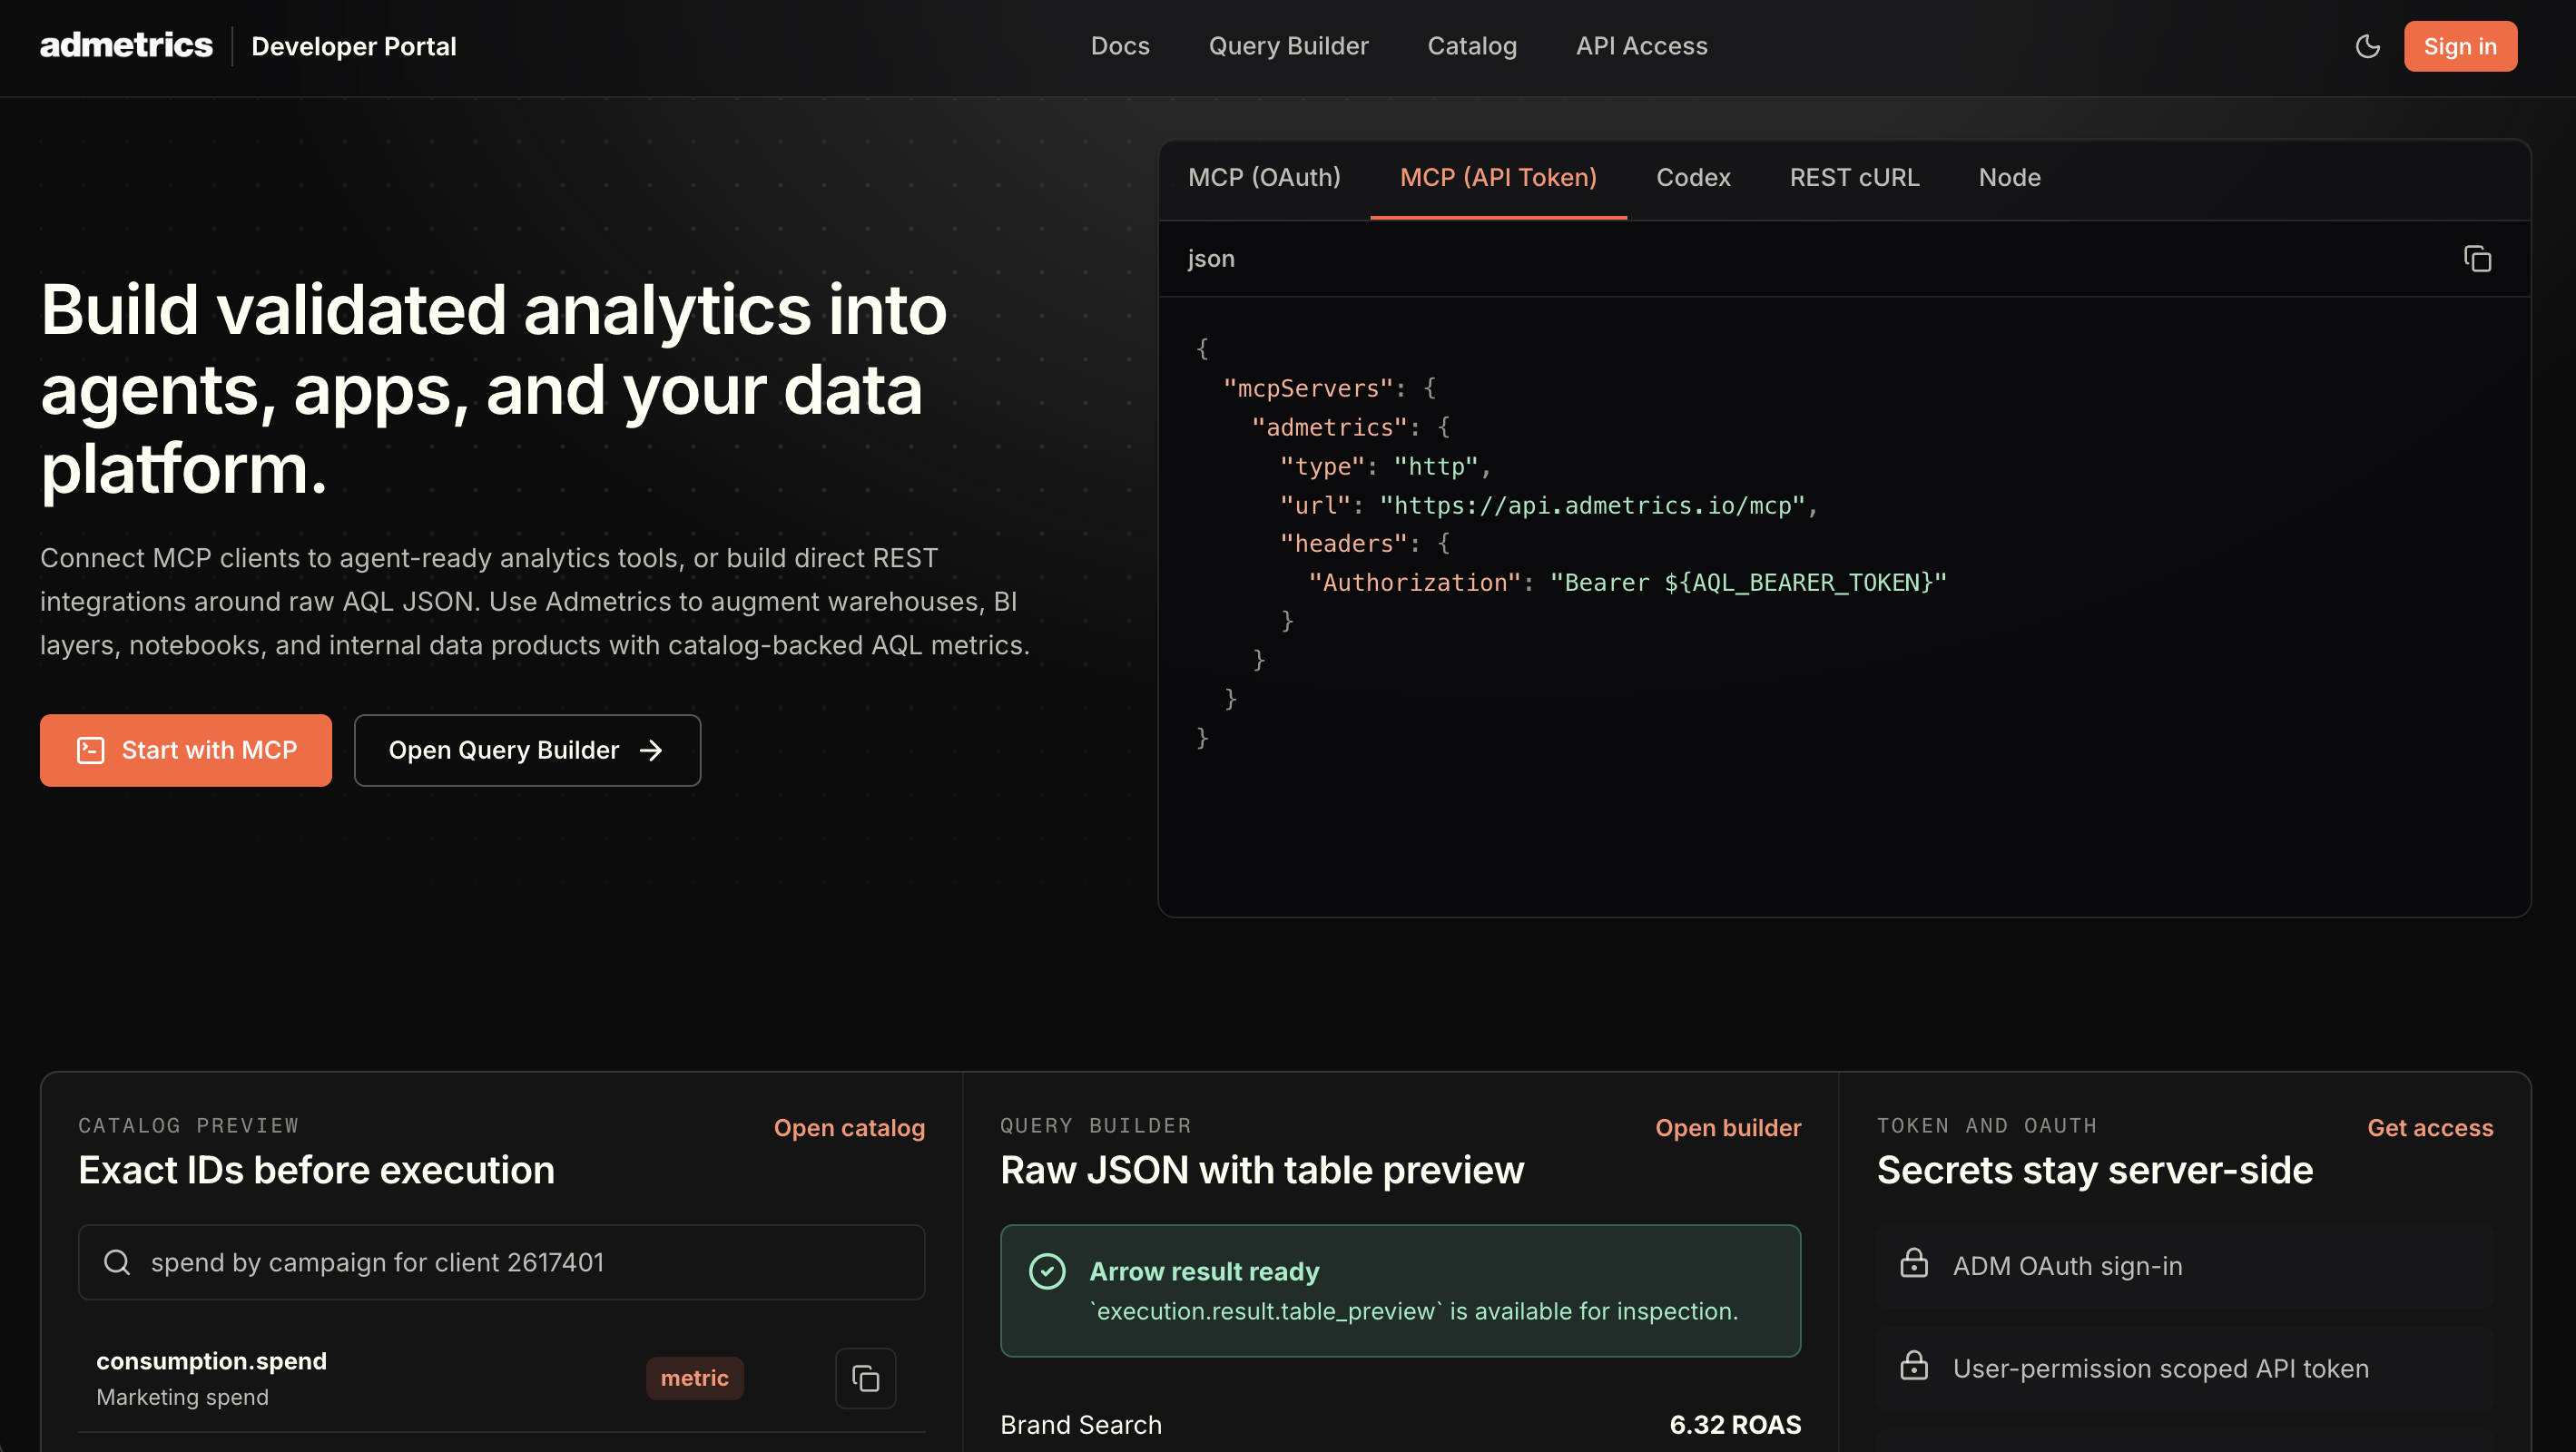The image size is (2576, 1452).
Task: Click the Bearer ${AQL_BEARER_TOKEN} string
Action: [x=1748, y=583]
